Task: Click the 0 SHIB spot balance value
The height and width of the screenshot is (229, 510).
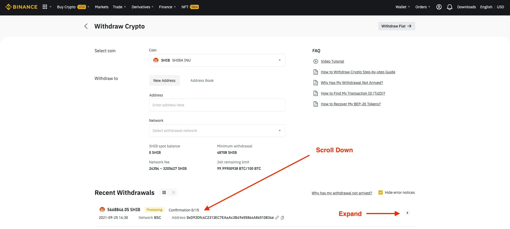Action: (x=155, y=152)
